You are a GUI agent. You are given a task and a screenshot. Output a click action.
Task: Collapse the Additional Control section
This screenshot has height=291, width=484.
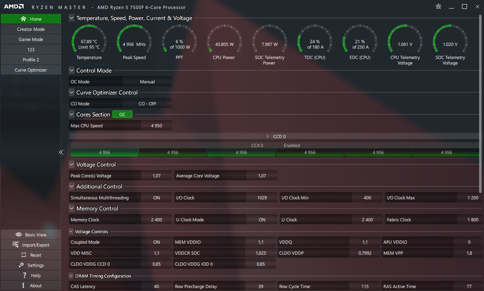(72, 186)
